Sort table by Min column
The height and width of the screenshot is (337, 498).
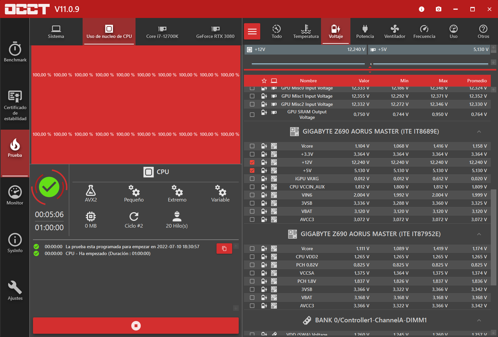pos(404,81)
